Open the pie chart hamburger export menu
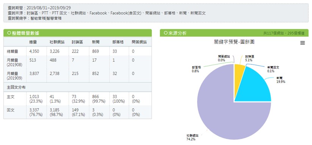The height and width of the screenshot is (145, 312). 302,43
